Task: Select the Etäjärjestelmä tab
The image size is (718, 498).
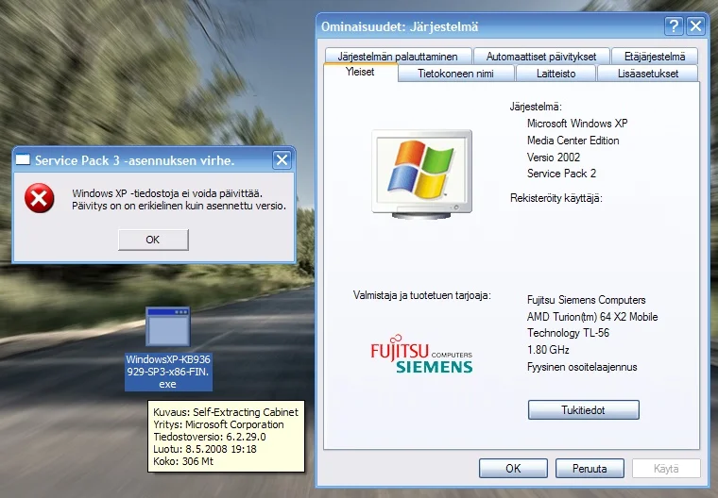Action: click(x=655, y=57)
